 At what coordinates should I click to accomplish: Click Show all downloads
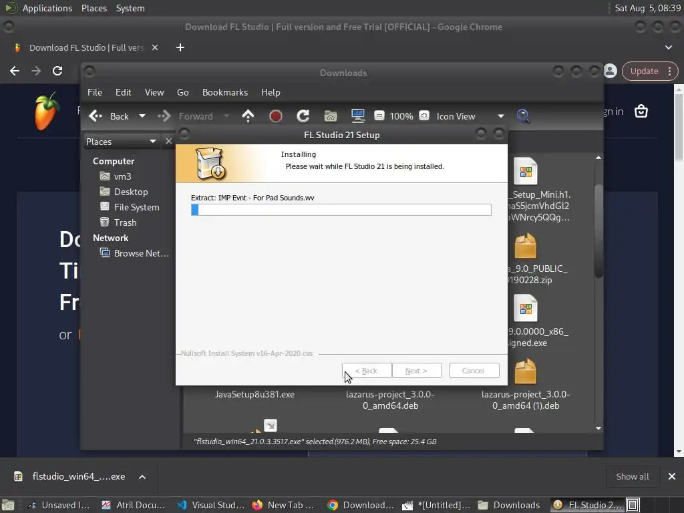tap(632, 477)
